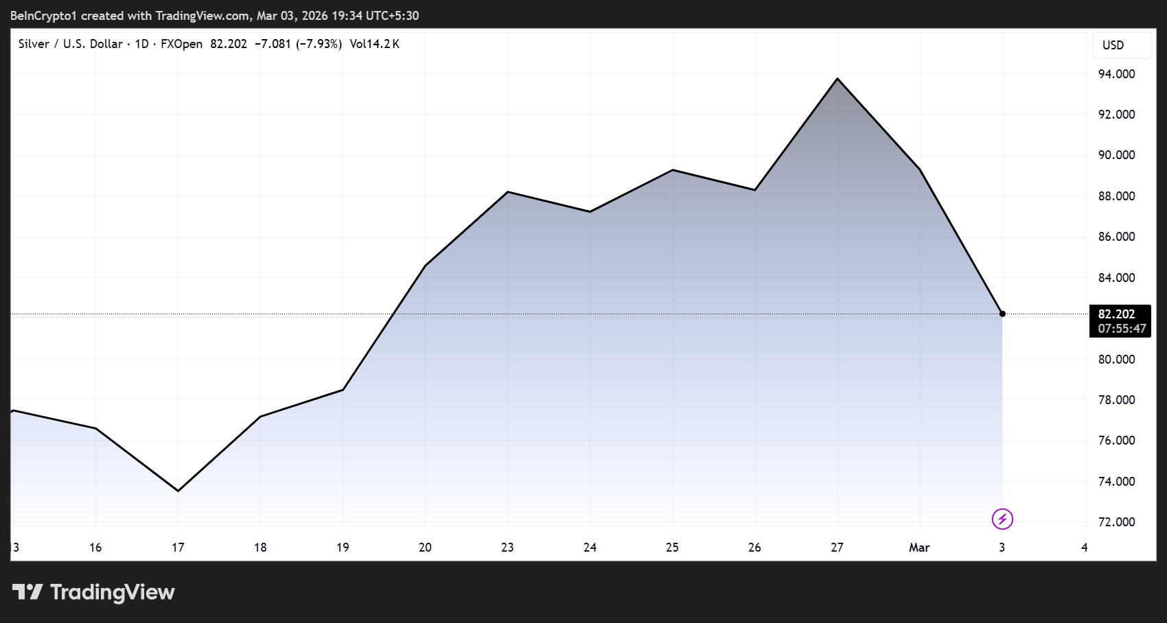Select Mar on the date axis
The height and width of the screenshot is (623, 1167).
[x=919, y=548]
